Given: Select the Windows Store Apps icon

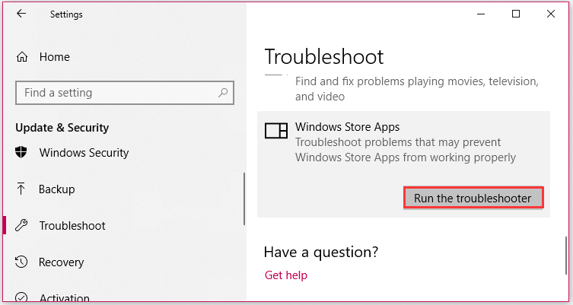Looking at the screenshot, I should pos(276,131).
